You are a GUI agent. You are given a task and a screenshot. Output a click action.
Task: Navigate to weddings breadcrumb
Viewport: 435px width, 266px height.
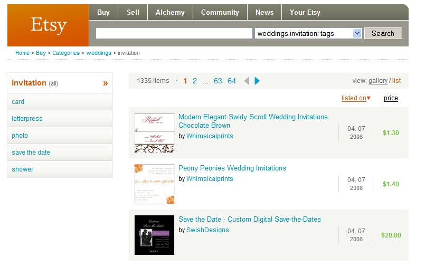(x=99, y=53)
